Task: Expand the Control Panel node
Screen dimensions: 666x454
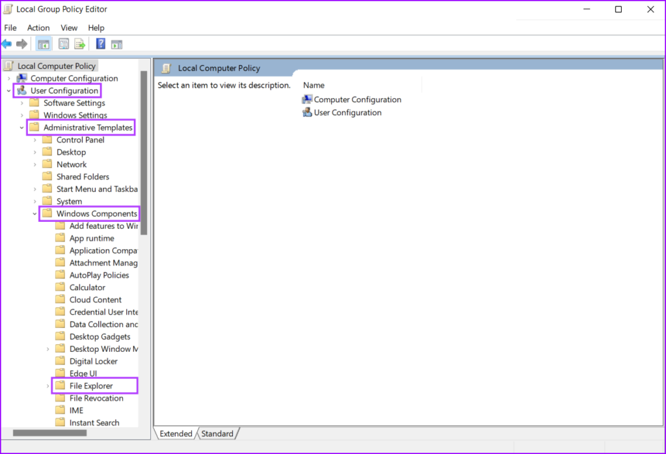Action: click(x=35, y=140)
